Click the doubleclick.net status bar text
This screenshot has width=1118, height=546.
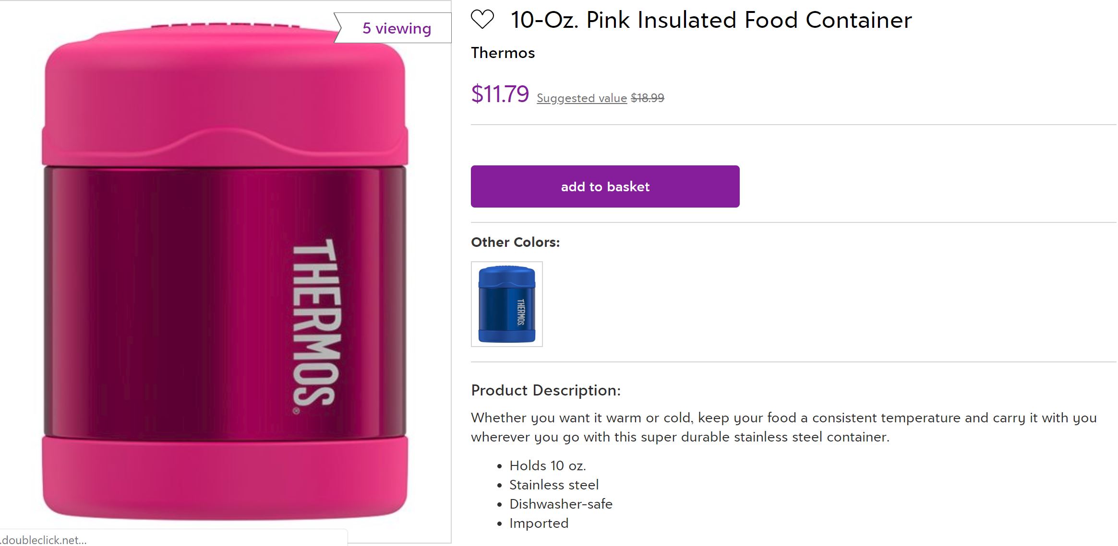pyautogui.click(x=44, y=540)
